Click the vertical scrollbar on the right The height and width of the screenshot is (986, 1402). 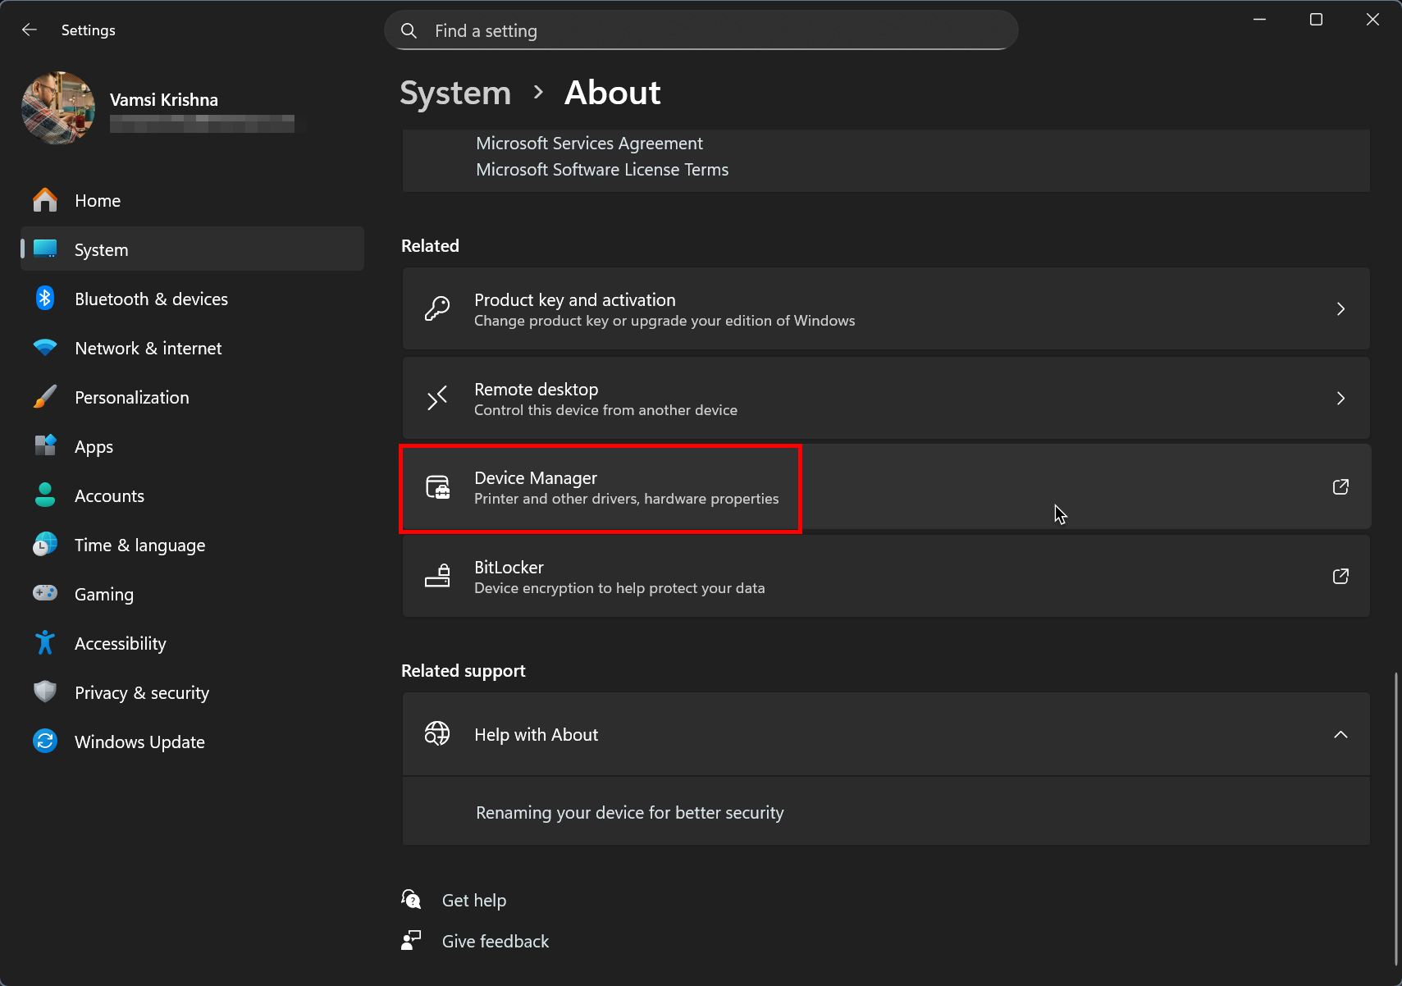(1395, 818)
